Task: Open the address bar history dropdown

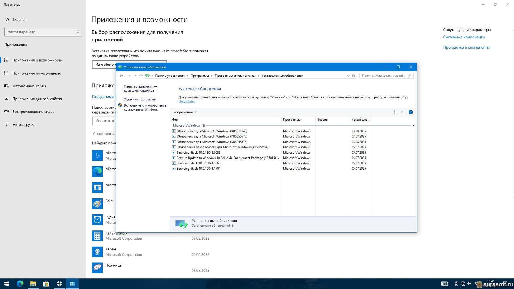Action: pos(348,76)
